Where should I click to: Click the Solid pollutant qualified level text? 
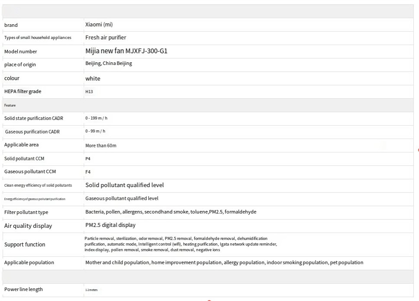[x=124, y=185]
